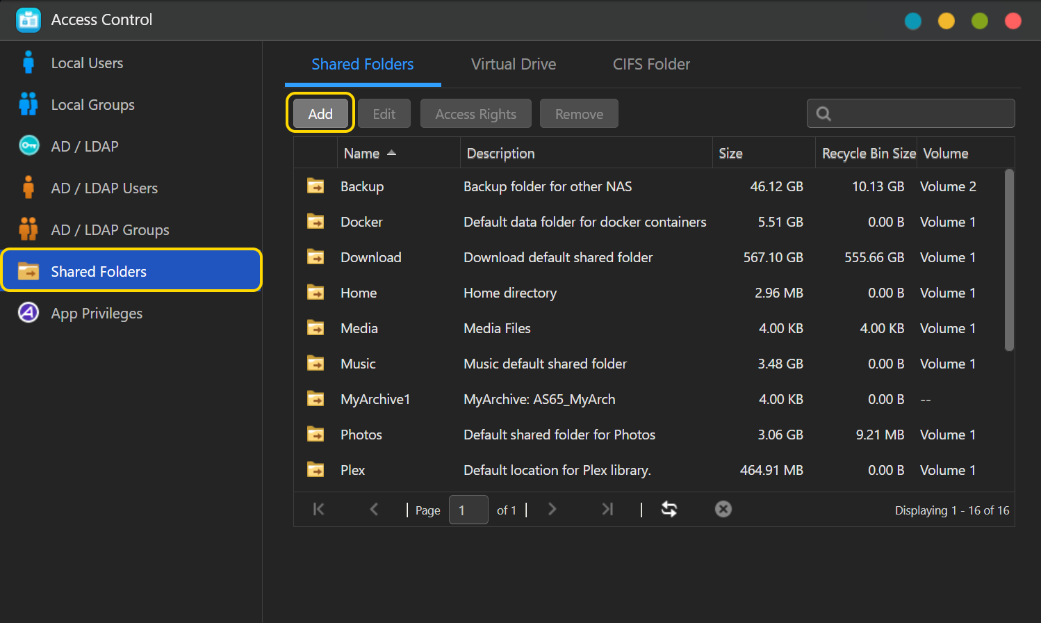Click the Add button

(x=320, y=113)
